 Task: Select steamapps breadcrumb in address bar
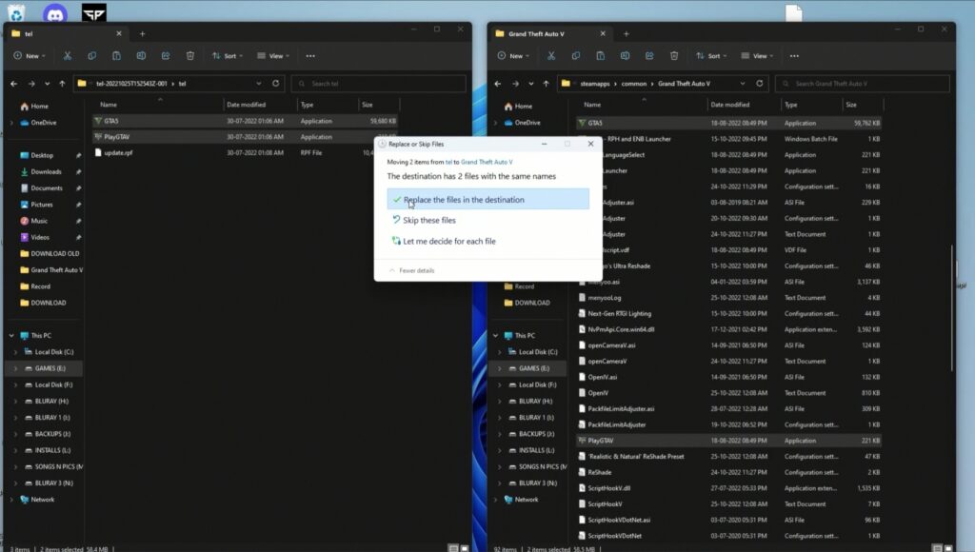595,84
